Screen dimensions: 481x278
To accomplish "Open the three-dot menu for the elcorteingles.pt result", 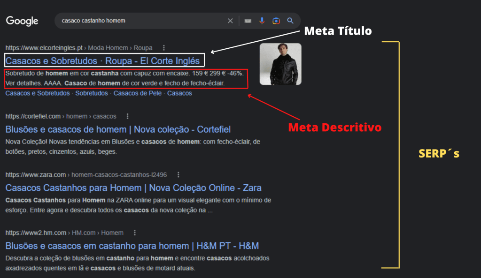I will point(164,48).
